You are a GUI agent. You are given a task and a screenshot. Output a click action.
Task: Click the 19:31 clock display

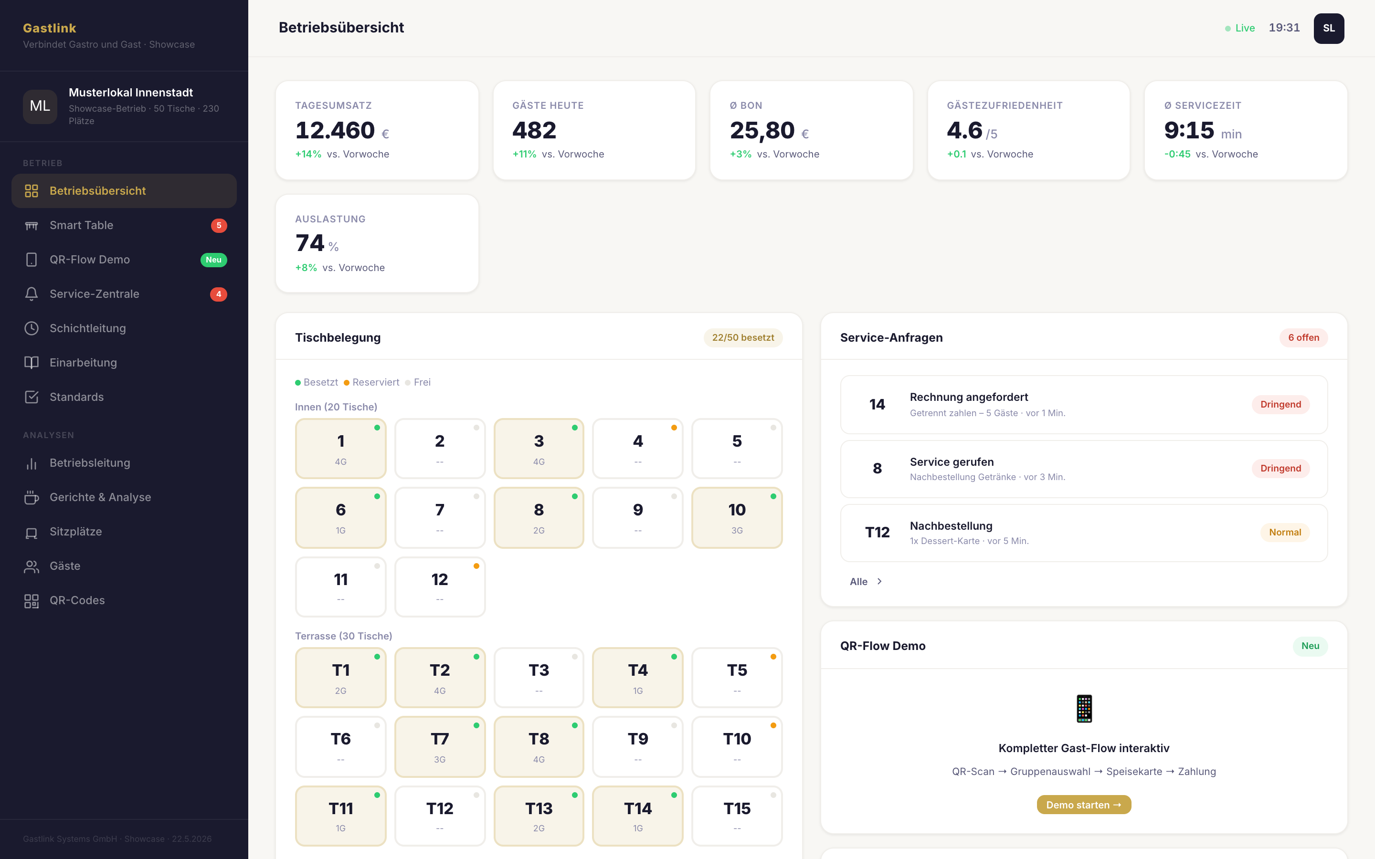tap(1284, 28)
